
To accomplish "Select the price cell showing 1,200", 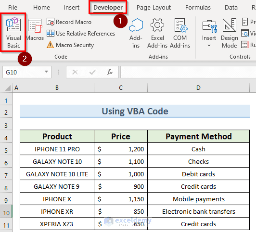I will [121, 149].
